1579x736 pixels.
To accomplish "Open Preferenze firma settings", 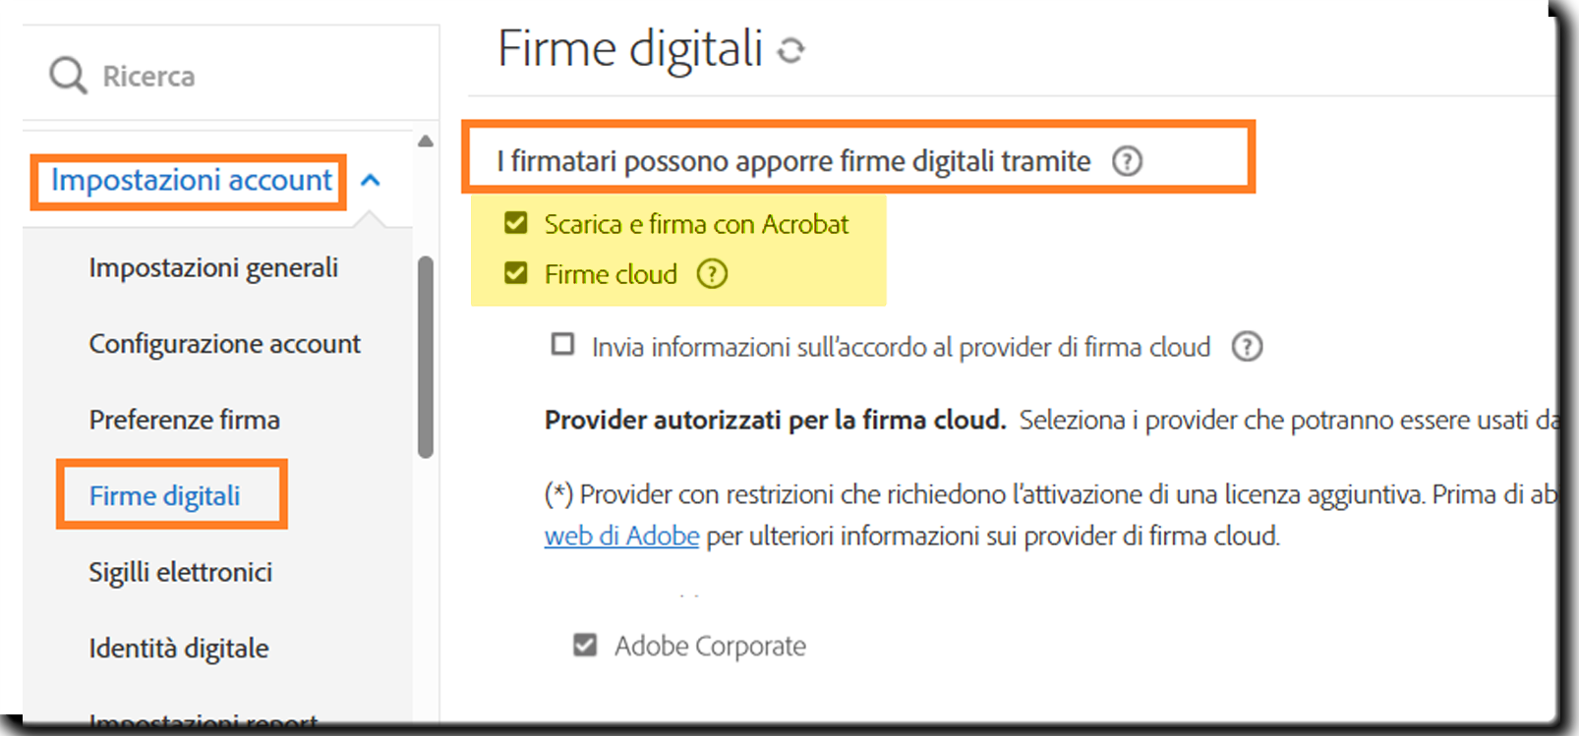I will [x=184, y=420].
